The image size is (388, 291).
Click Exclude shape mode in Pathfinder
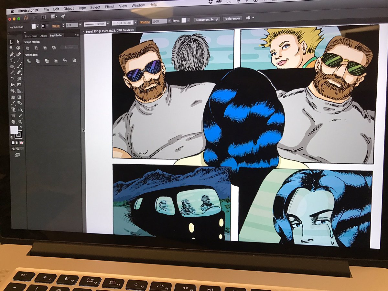pyautogui.click(x=54, y=48)
